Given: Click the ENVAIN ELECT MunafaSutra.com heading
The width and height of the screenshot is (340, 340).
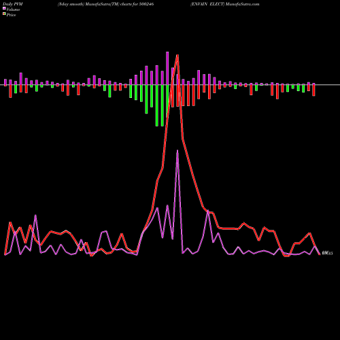Looking at the screenshot, I should click(224, 4).
